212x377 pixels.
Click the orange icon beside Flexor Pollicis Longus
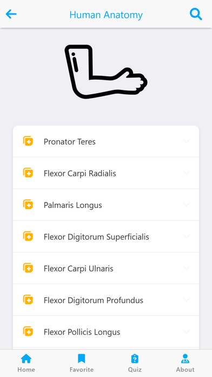tap(28, 331)
